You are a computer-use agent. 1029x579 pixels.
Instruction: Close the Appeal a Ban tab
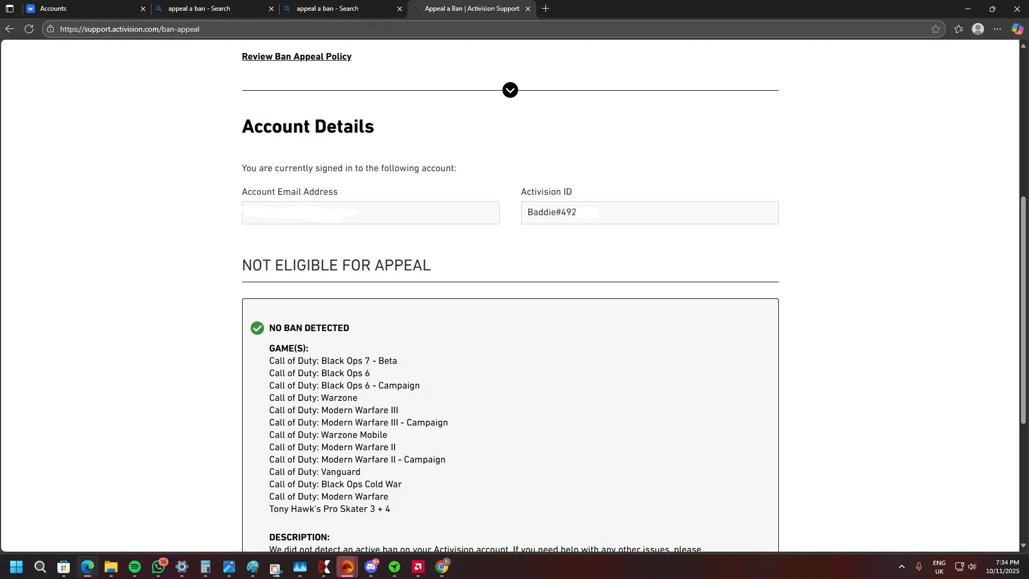pos(528,9)
